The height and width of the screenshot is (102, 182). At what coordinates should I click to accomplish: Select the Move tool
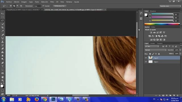tap(3, 14)
